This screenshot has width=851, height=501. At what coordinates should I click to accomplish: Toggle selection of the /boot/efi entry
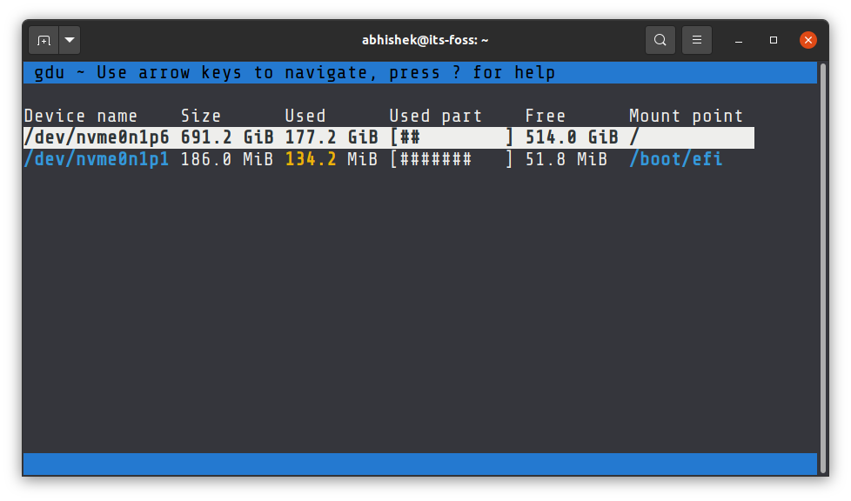pos(676,159)
